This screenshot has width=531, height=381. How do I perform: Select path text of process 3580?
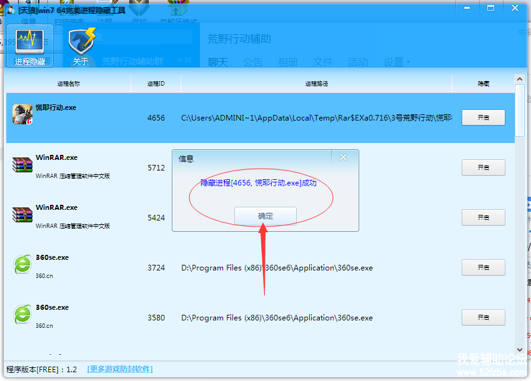(277, 318)
